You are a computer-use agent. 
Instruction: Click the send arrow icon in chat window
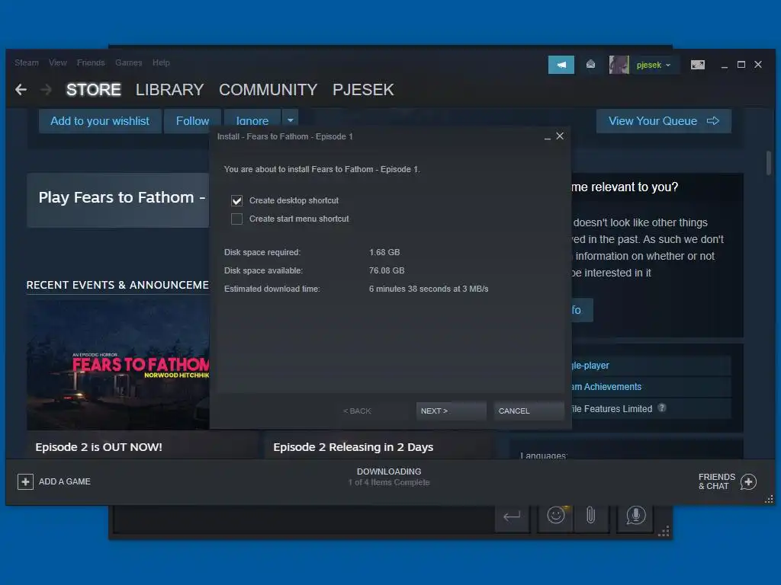pyautogui.click(x=512, y=516)
